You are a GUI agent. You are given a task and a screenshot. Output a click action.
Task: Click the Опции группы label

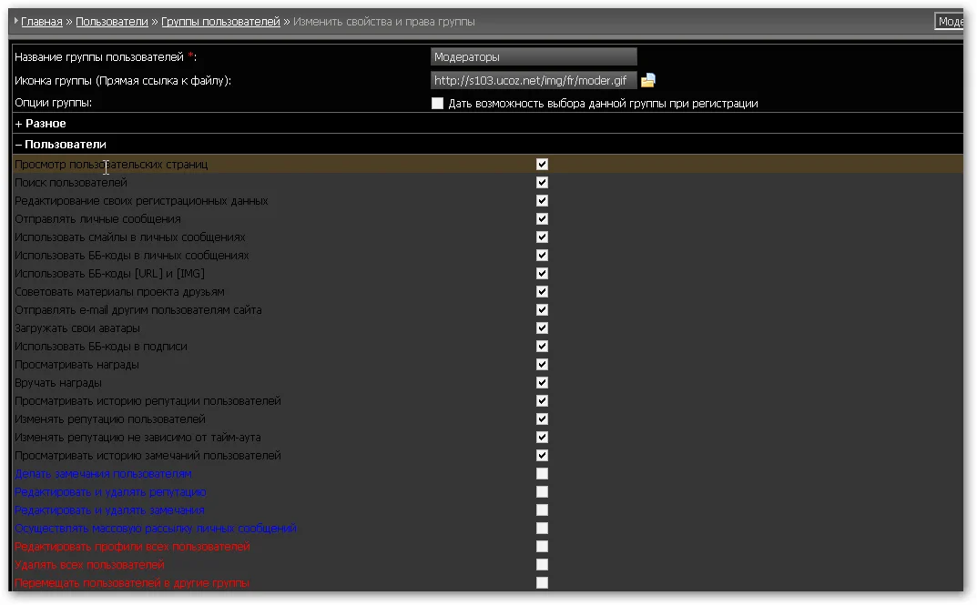coord(54,103)
